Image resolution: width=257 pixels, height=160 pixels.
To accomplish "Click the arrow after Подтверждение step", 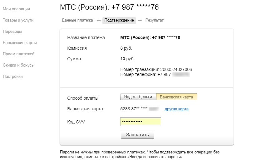I will 140,20.
